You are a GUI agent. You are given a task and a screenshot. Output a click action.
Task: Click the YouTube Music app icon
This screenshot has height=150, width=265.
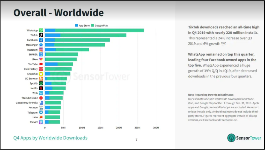tap(41, 98)
